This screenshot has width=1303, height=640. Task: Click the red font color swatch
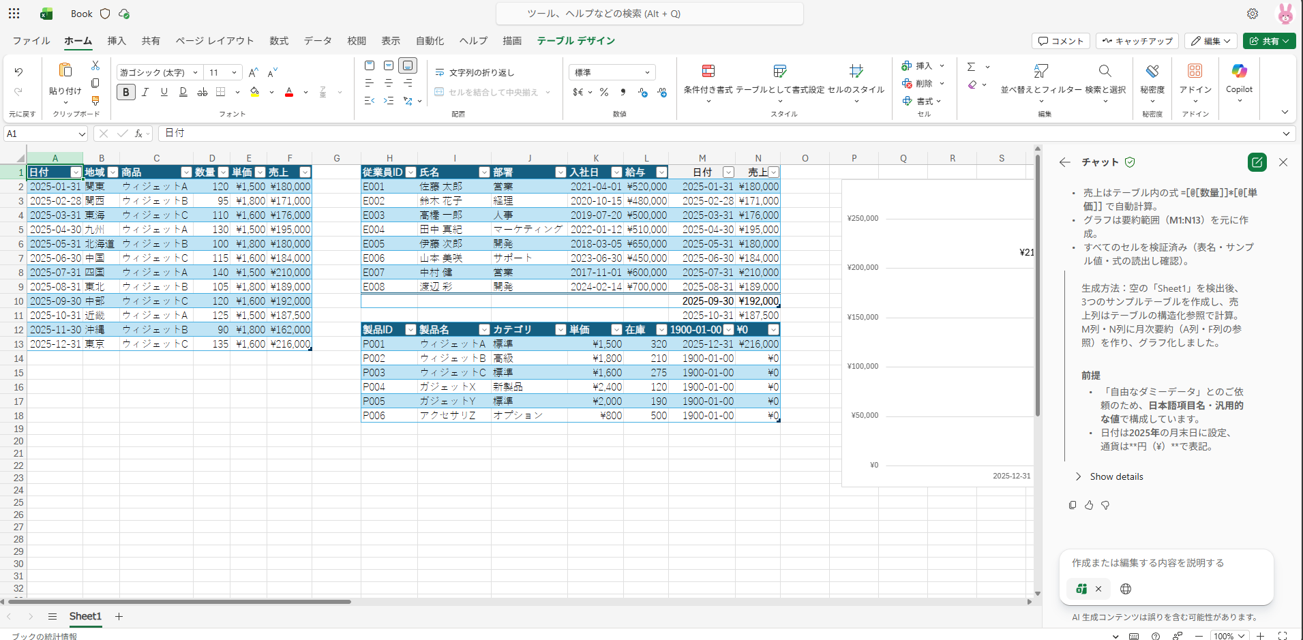289,92
